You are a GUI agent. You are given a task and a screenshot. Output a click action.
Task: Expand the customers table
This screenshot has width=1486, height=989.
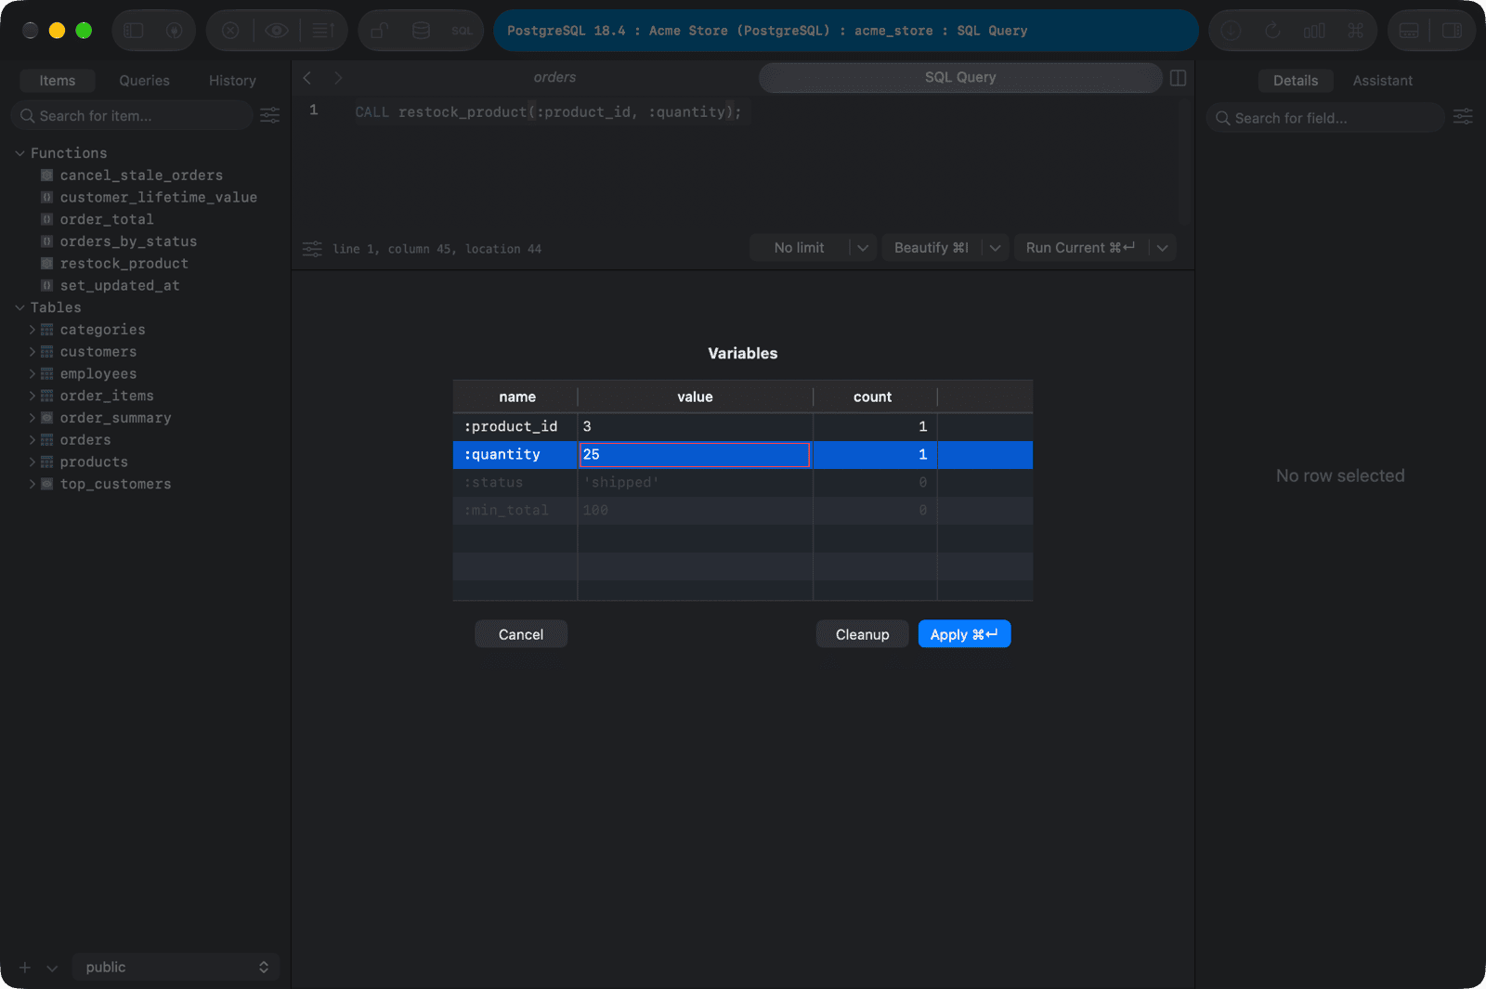point(33,352)
